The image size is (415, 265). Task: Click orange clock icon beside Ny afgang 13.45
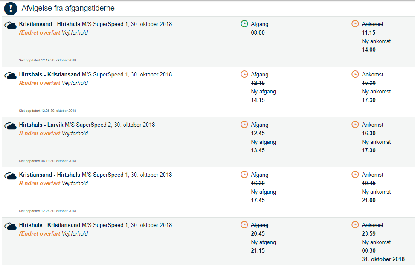pyautogui.click(x=244, y=125)
